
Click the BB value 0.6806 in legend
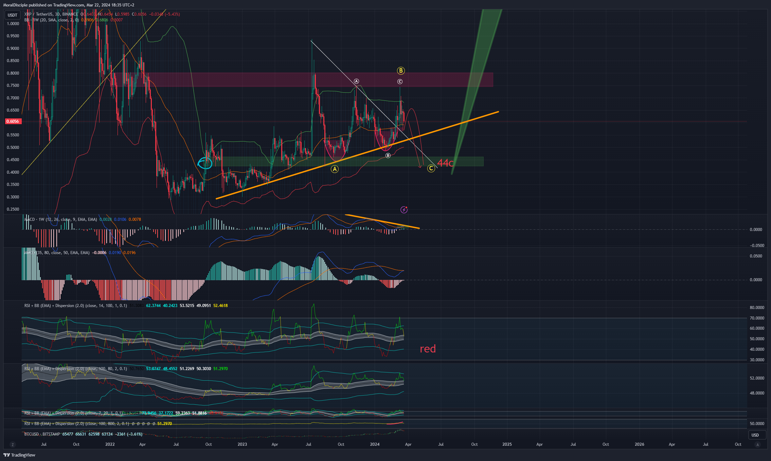(x=102, y=20)
